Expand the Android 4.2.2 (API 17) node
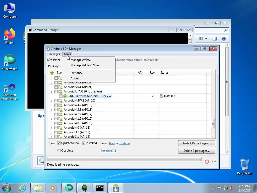Screen dimensions: 257x193 (x=51, y=114)
